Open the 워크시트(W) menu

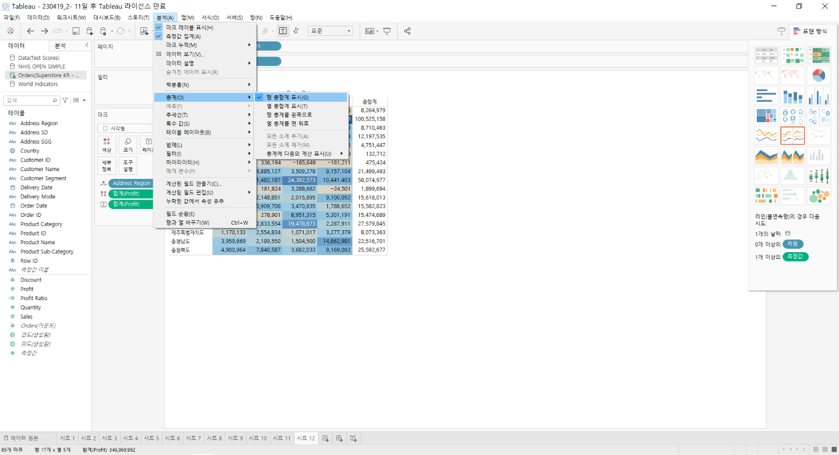(x=71, y=18)
